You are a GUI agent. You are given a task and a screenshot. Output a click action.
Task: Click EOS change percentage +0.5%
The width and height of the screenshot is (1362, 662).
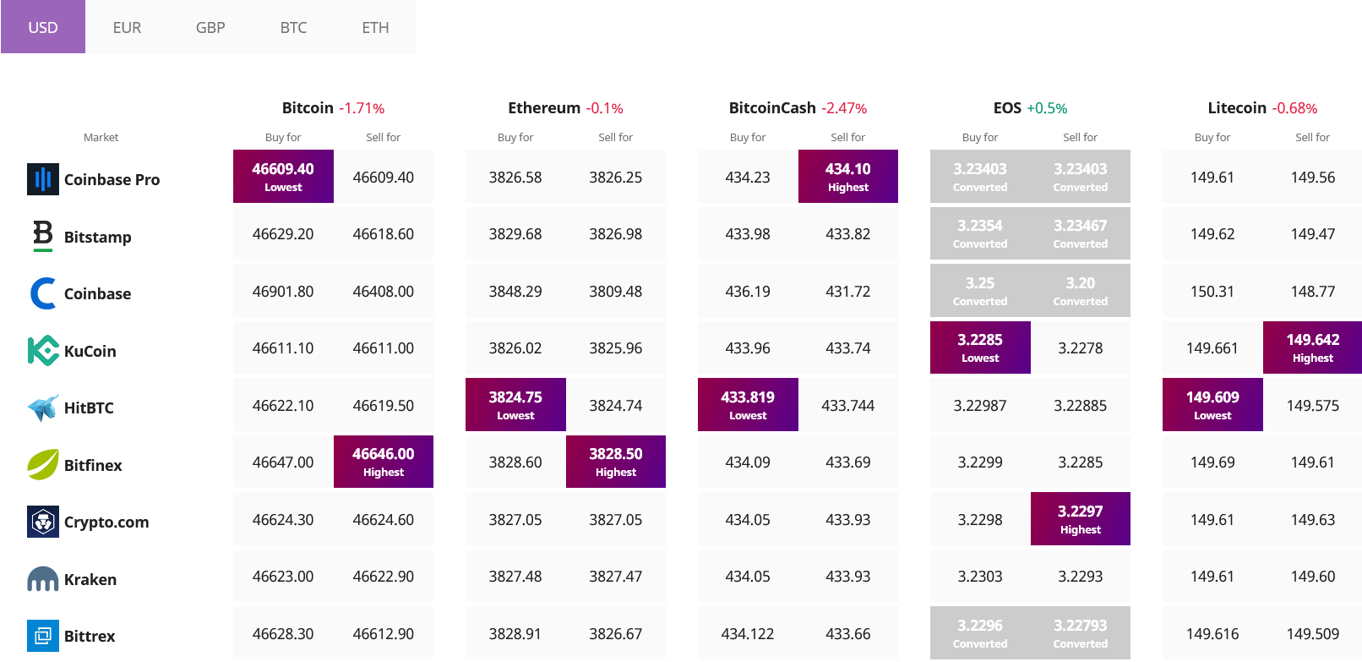[x=1047, y=108]
